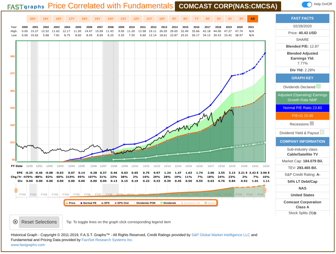Click the GRAPH KEY panel header
The image size is (336, 254).
pyautogui.click(x=302, y=78)
